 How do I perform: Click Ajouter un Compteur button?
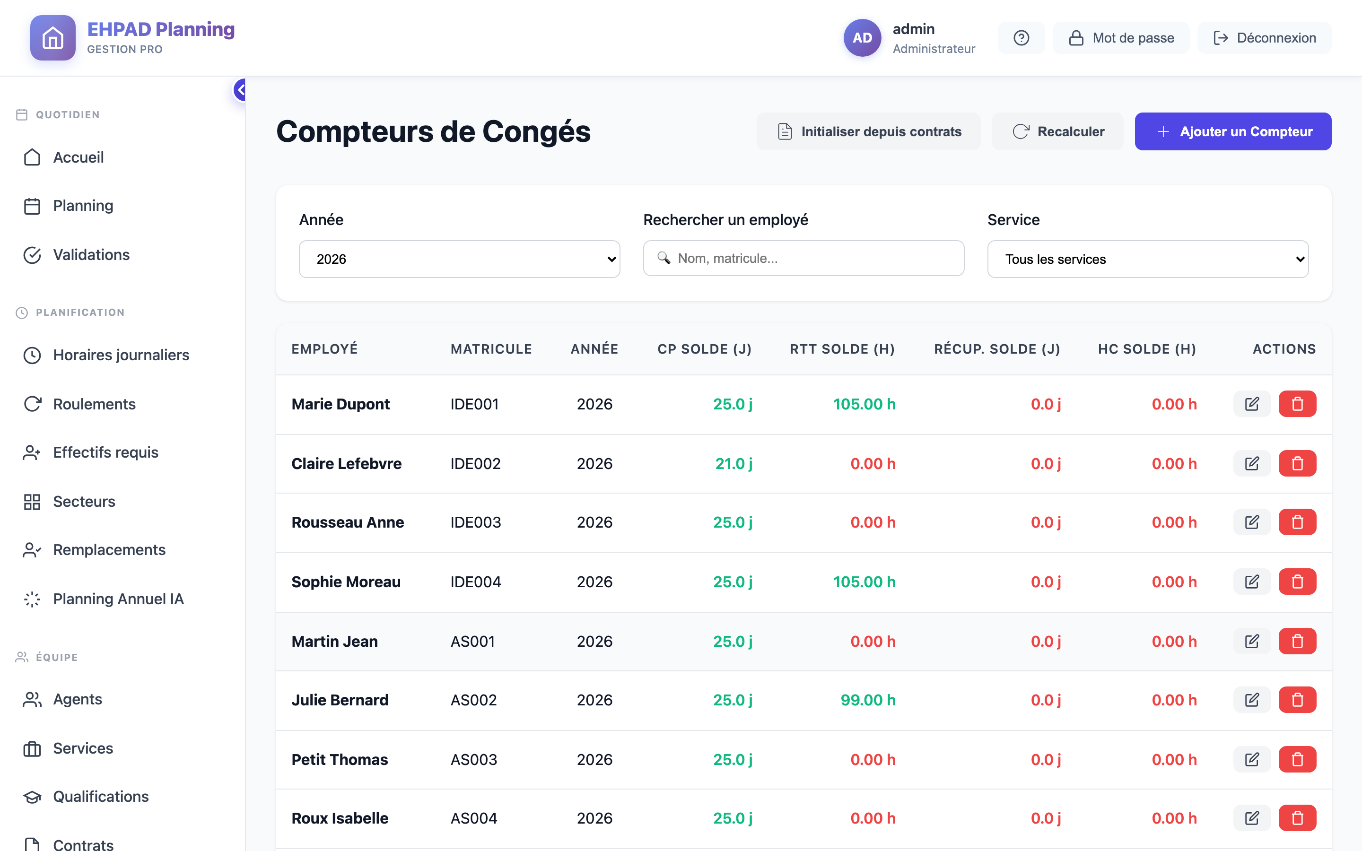1232,131
